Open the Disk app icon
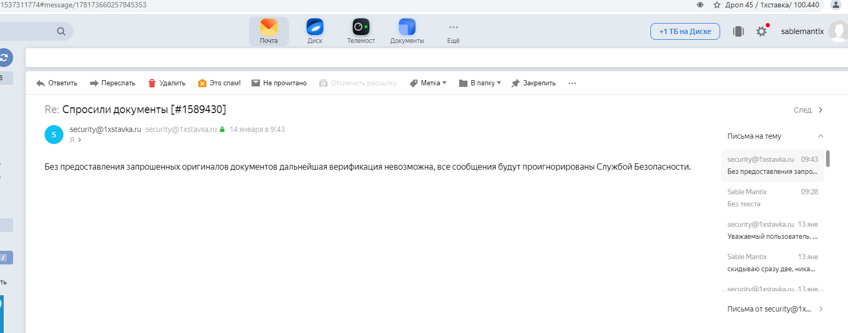The height and width of the screenshot is (333, 848). point(315,27)
